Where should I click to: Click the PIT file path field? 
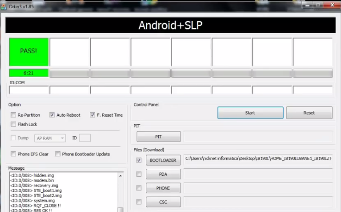click(x=258, y=137)
